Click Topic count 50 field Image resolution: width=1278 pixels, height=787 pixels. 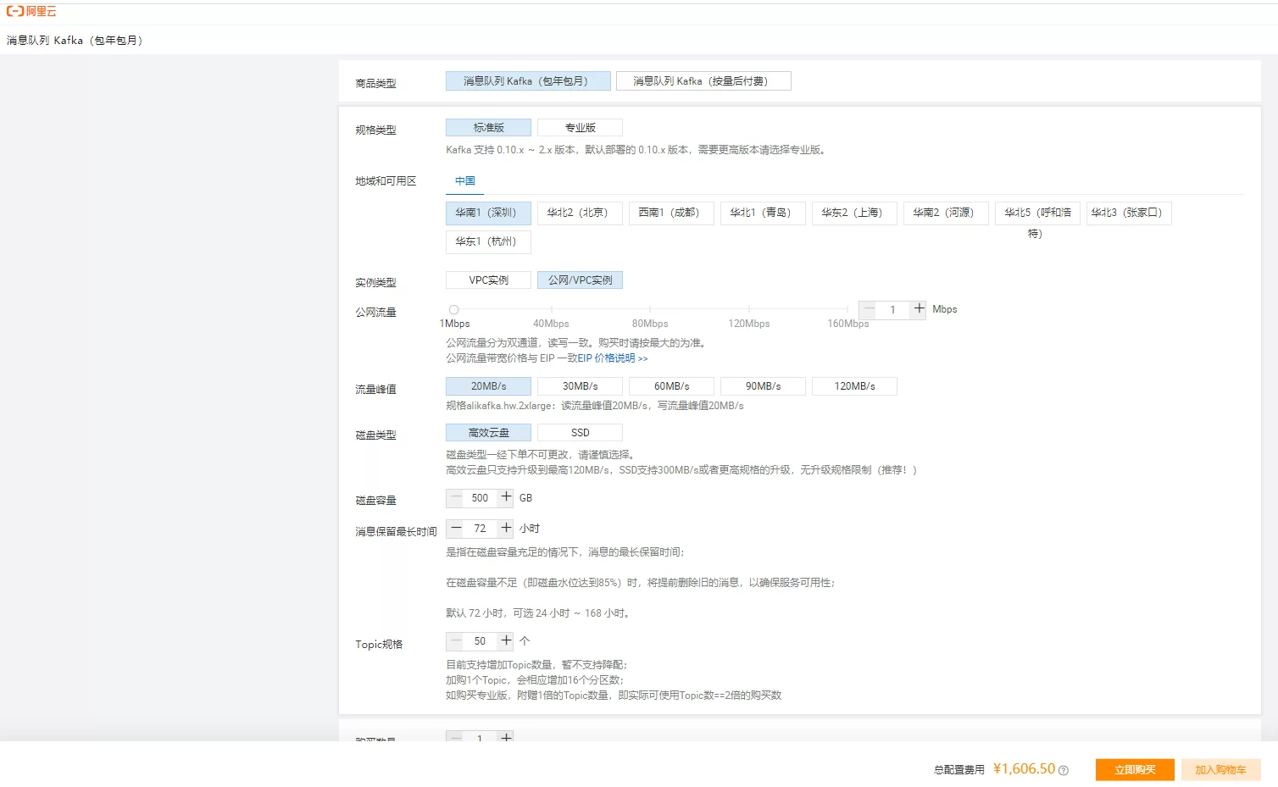[x=481, y=640]
